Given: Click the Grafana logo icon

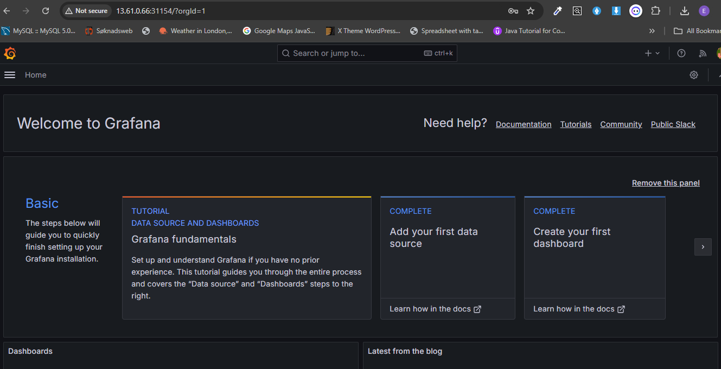Looking at the screenshot, I should (10, 53).
